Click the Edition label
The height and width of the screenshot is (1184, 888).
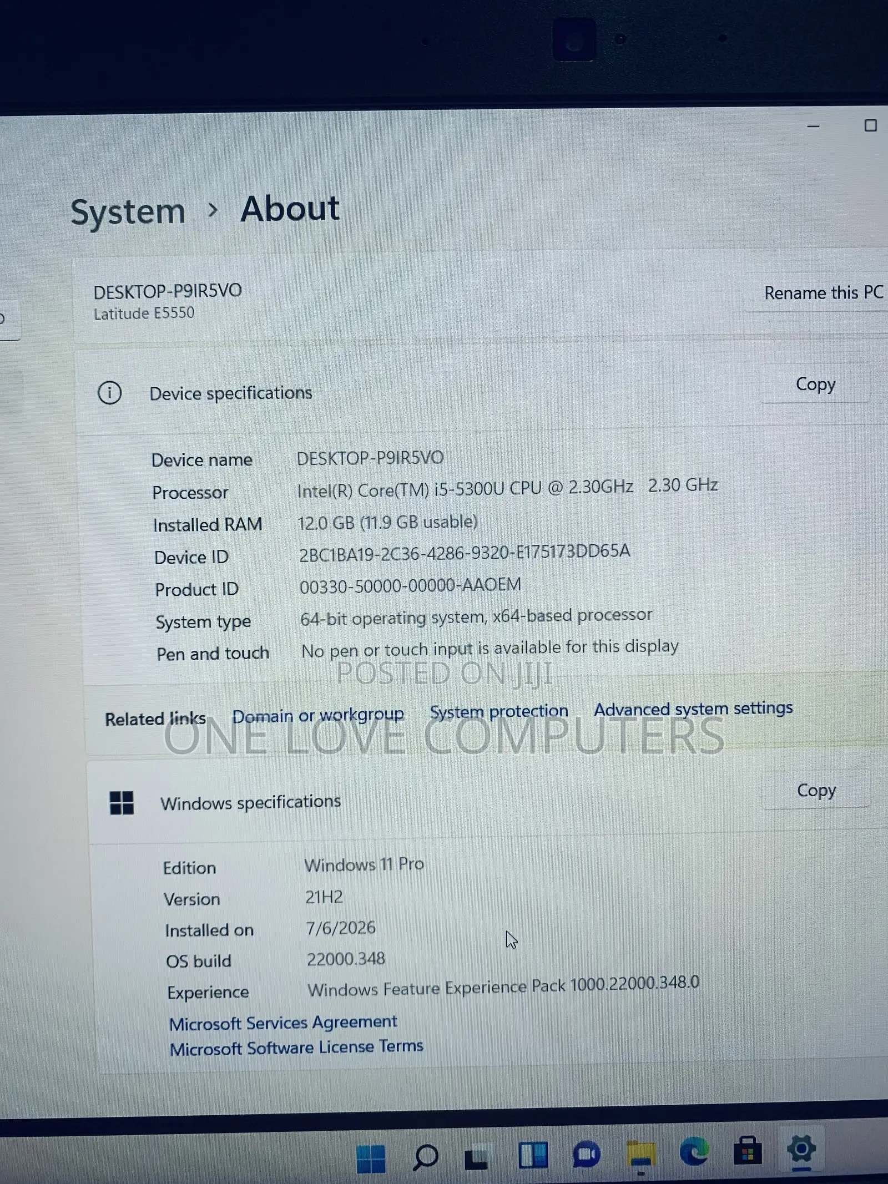[x=189, y=867]
